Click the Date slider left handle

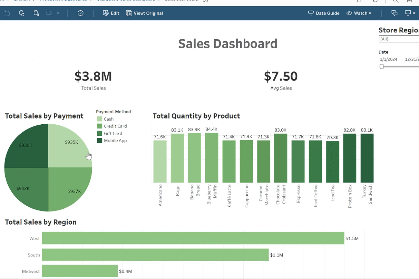pyautogui.click(x=381, y=66)
